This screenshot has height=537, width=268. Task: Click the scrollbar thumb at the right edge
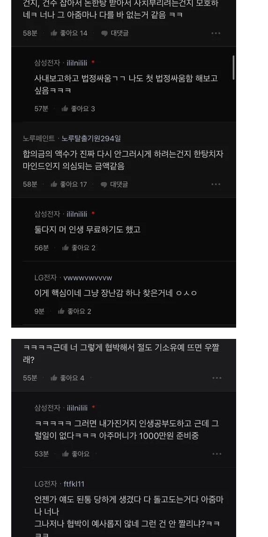point(233,68)
